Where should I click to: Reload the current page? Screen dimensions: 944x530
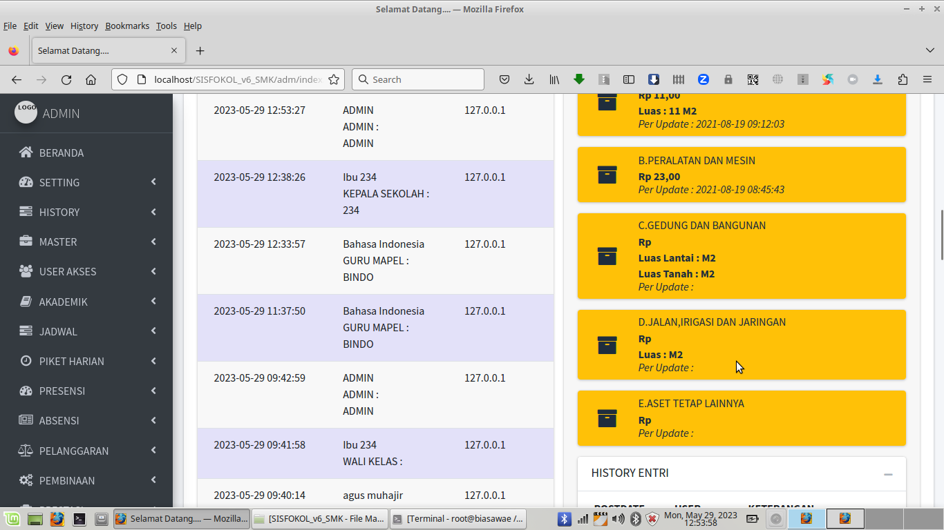coord(66,79)
